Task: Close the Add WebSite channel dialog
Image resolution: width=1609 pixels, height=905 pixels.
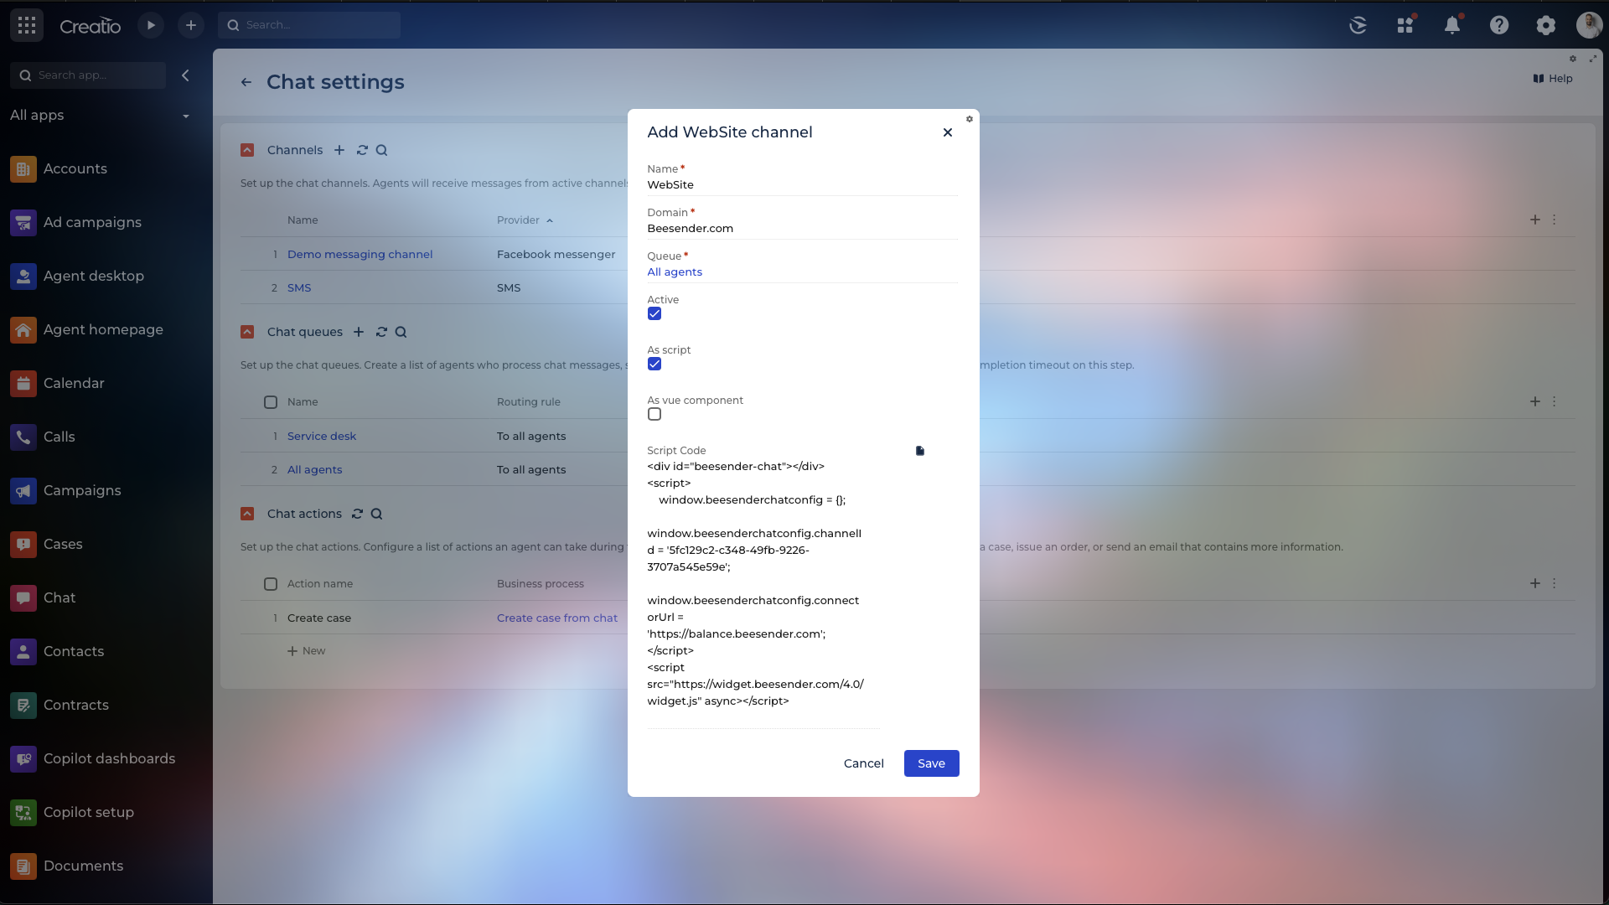Action: coord(948,132)
